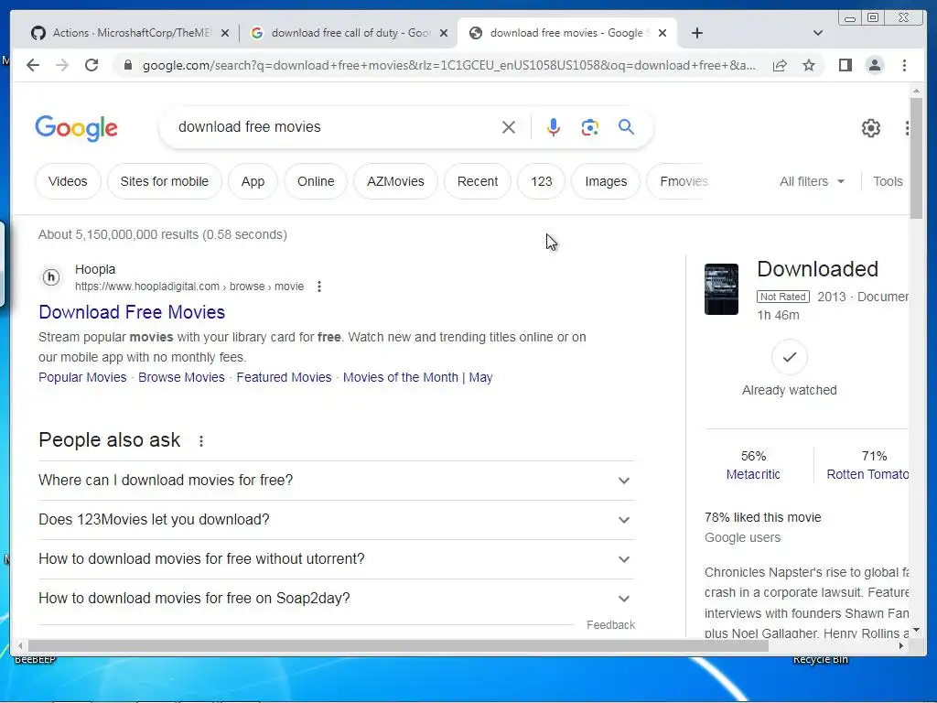Expand Does 123Movies let you download?
Image resolution: width=937 pixels, height=703 pixels.
click(337, 520)
